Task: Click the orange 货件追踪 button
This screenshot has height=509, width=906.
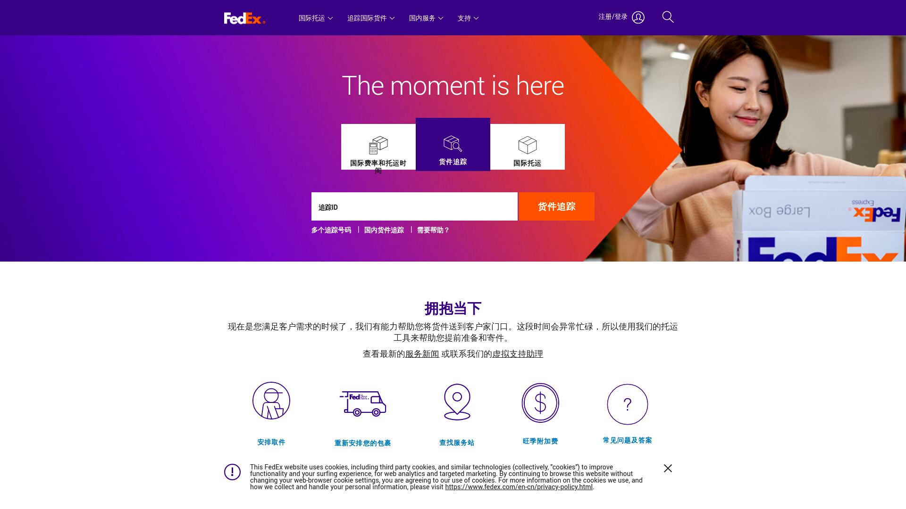Action: click(x=557, y=206)
